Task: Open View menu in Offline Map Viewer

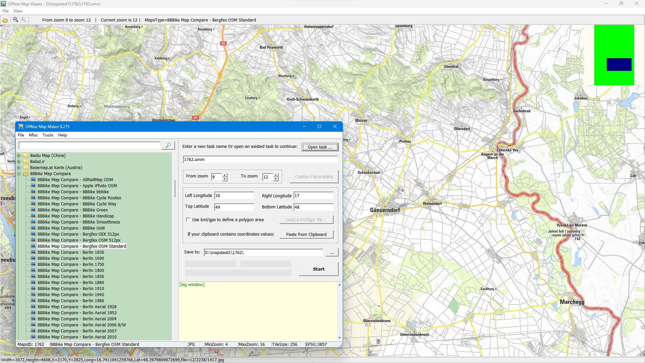Action: tap(18, 11)
